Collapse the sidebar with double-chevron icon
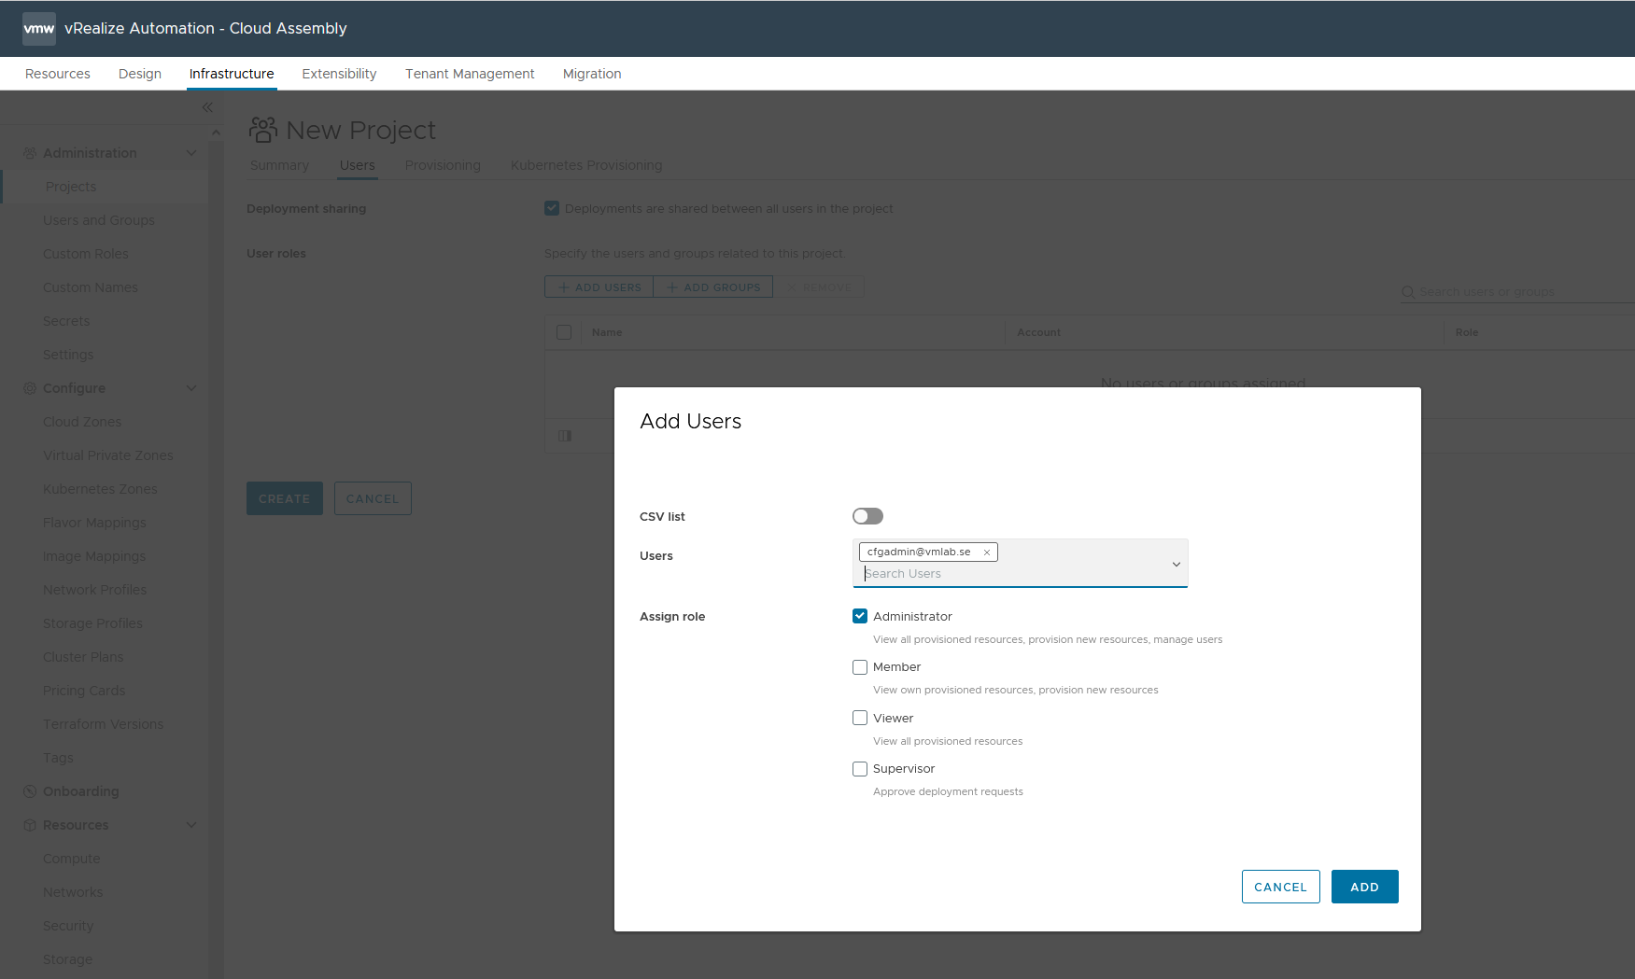The height and width of the screenshot is (979, 1635). (x=207, y=107)
